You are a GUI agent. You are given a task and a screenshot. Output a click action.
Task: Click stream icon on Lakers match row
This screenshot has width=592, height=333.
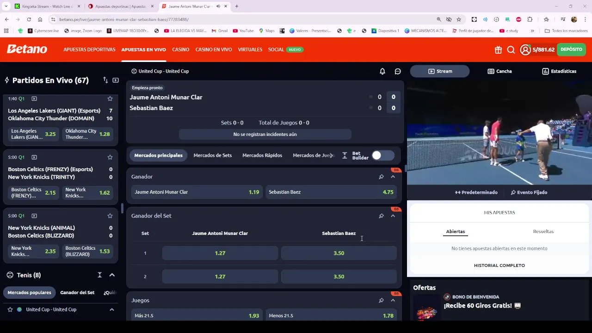pos(34,99)
